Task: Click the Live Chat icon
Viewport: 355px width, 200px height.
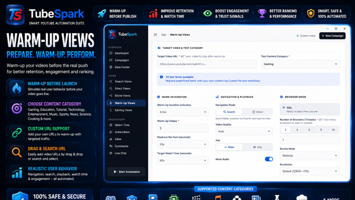Action: 111,153
